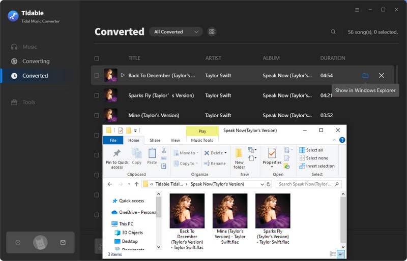407x261 pixels.
Task: Check the Sparks Fly row checkbox
Action: [97, 95]
